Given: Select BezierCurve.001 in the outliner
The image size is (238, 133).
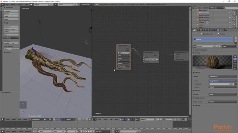Looking at the screenshot, I should [x=204, y=13].
